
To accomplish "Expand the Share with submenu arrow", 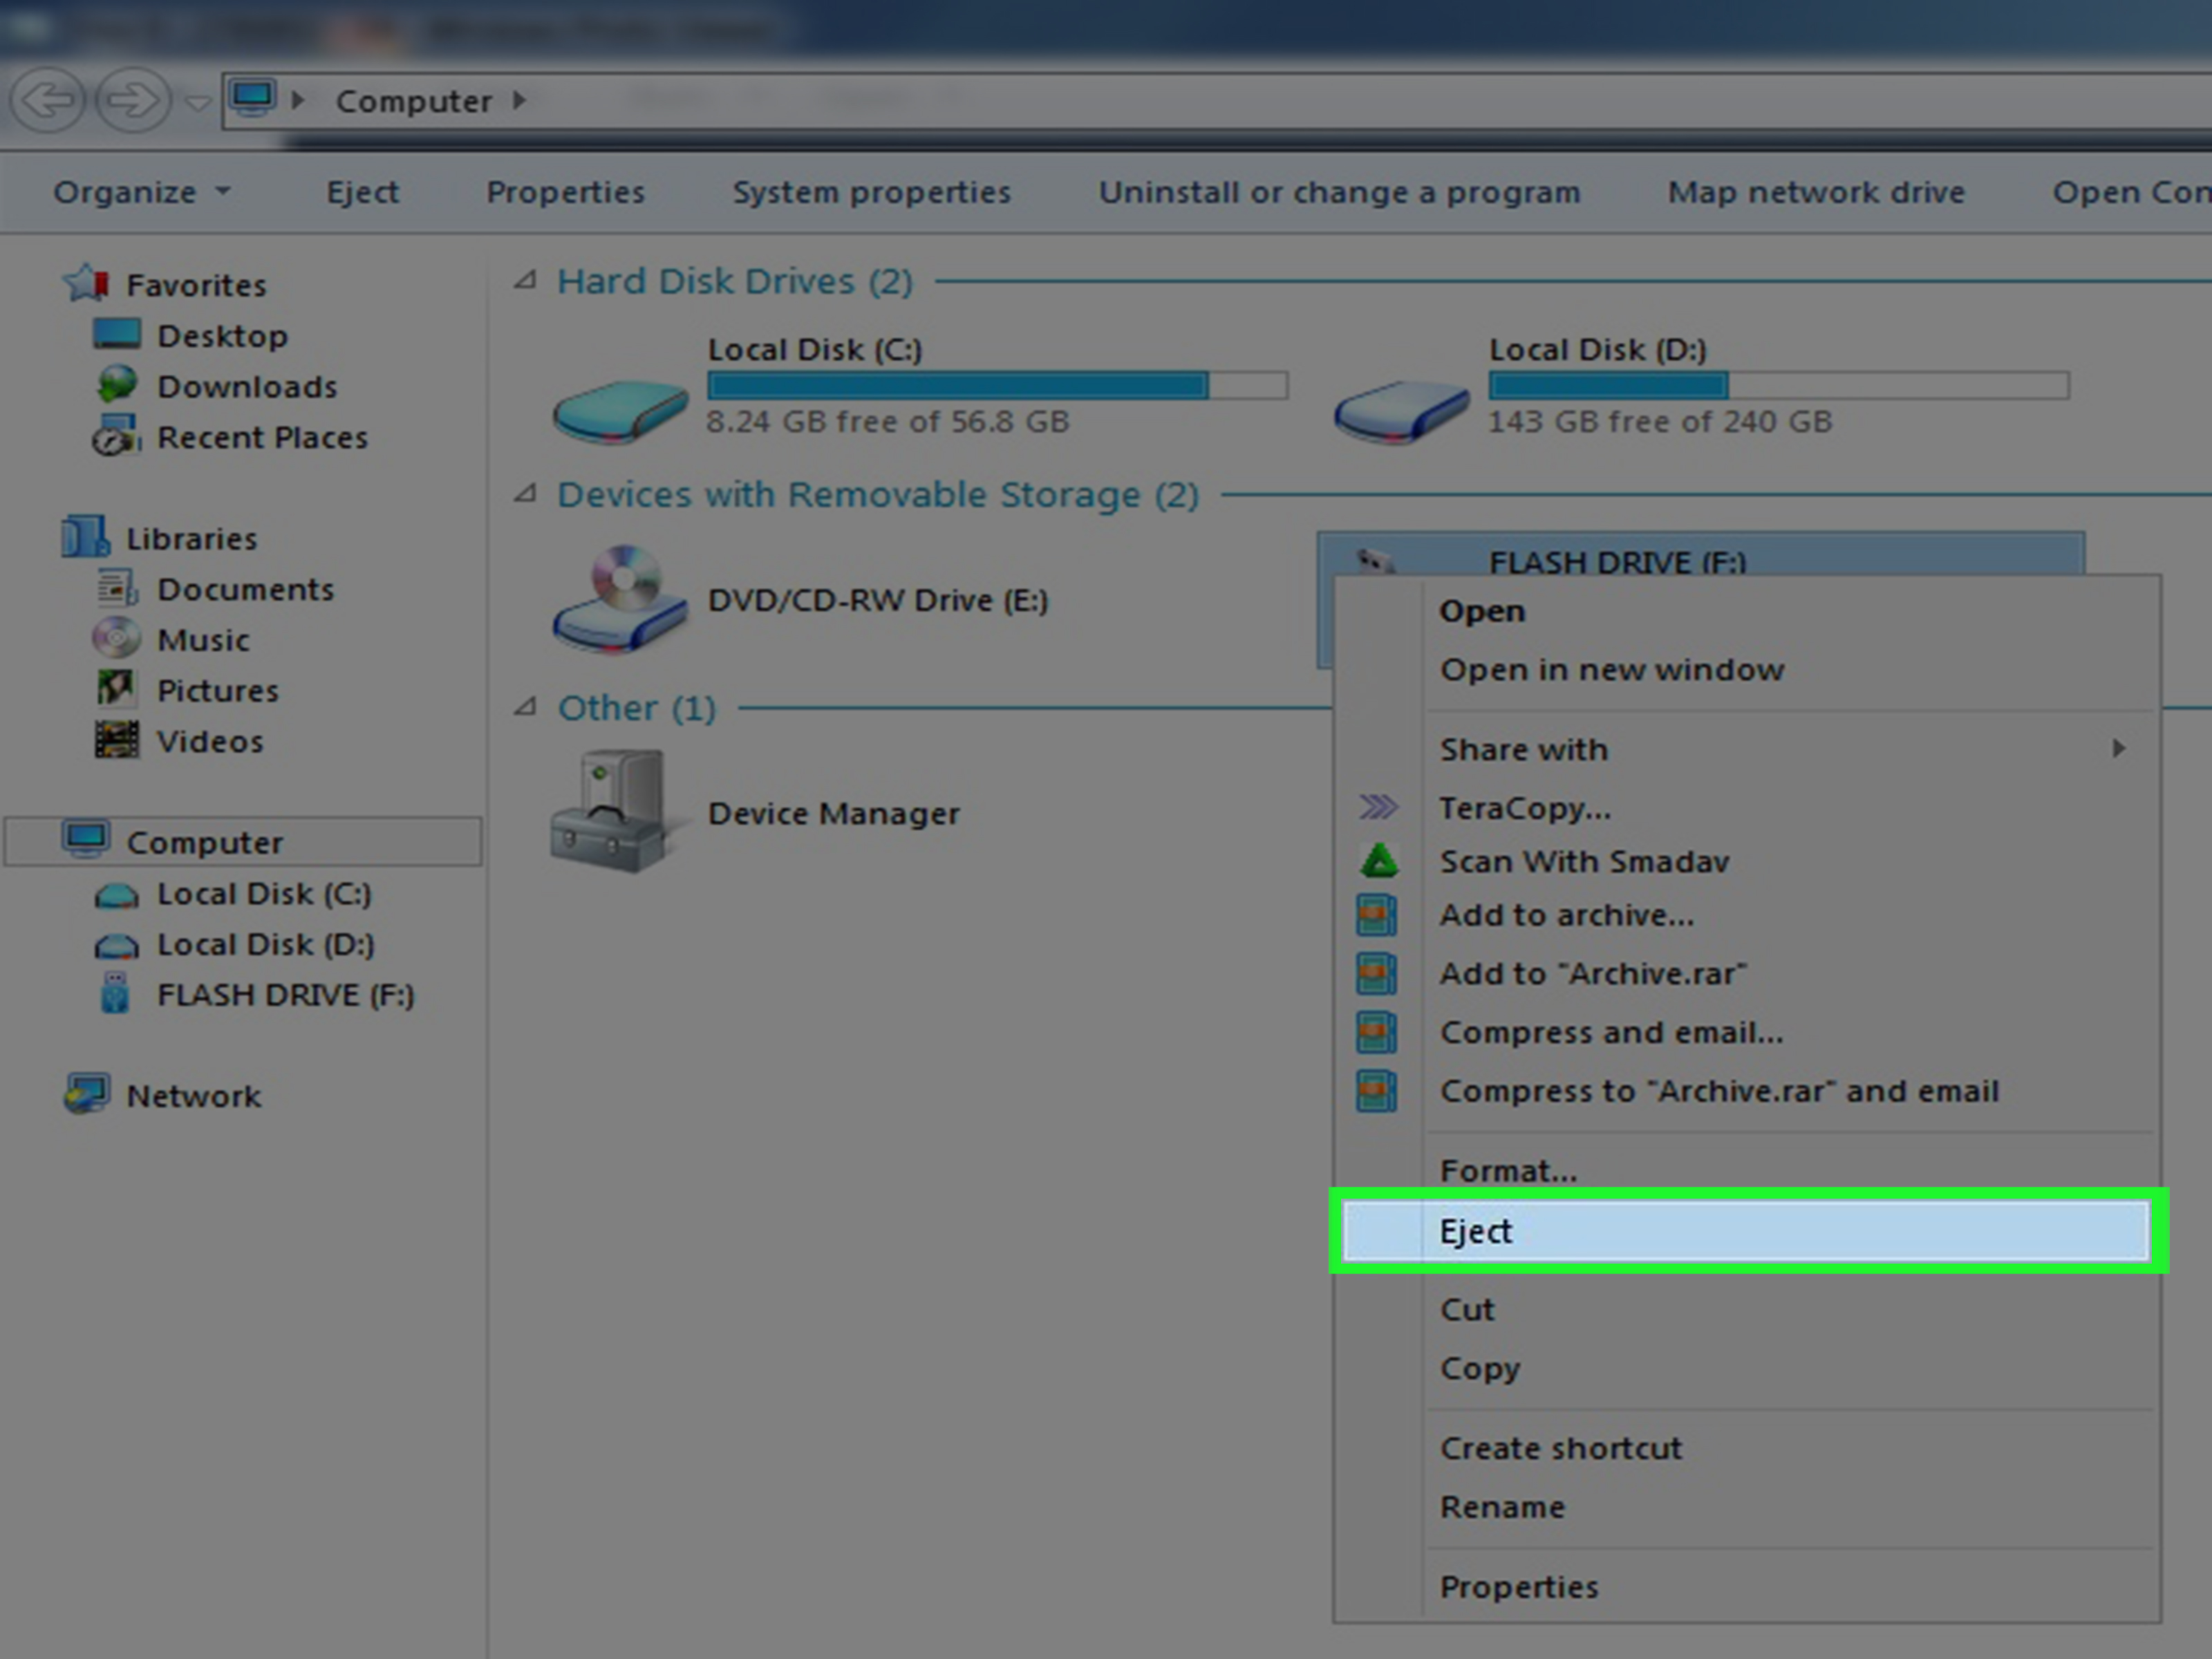I will 2118,749.
